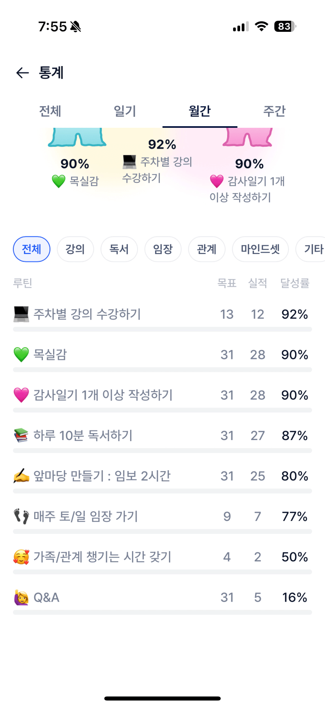325x707 pixels.
Task: Click the Q&A progress bar
Action: pos(162,612)
